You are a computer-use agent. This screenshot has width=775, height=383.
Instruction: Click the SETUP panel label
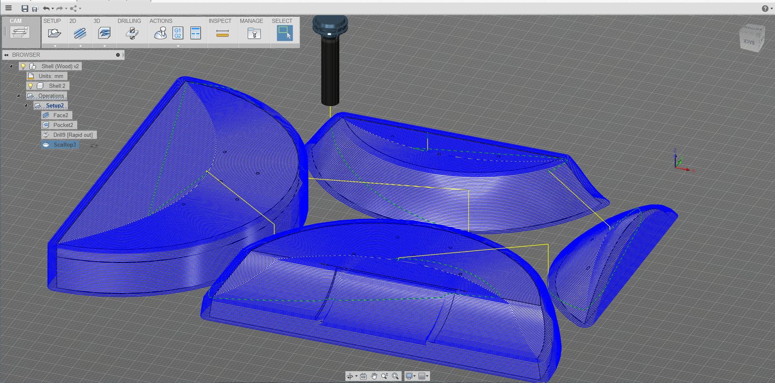[x=52, y=21]
